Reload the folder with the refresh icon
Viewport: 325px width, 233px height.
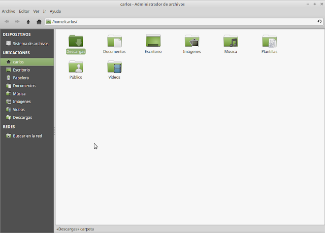coord(319,21)
